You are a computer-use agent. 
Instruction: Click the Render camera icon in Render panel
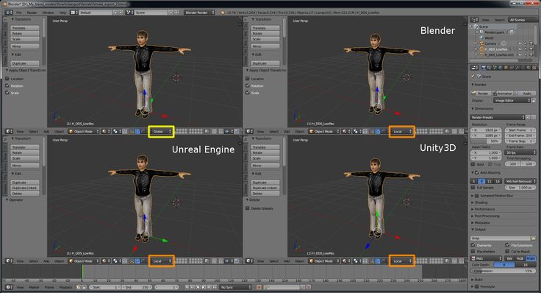point(474,93)
